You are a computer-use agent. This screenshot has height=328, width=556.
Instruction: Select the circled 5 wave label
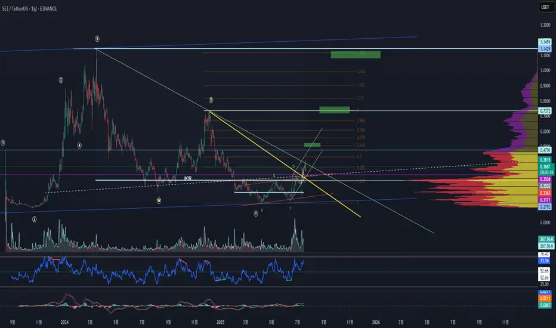coord(97,39)
